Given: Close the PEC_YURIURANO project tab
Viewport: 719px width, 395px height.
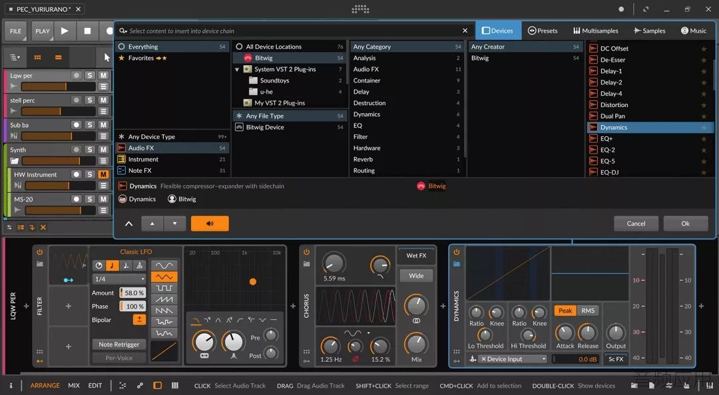Looking at the screenshot, I should click(x=79, y=9).
